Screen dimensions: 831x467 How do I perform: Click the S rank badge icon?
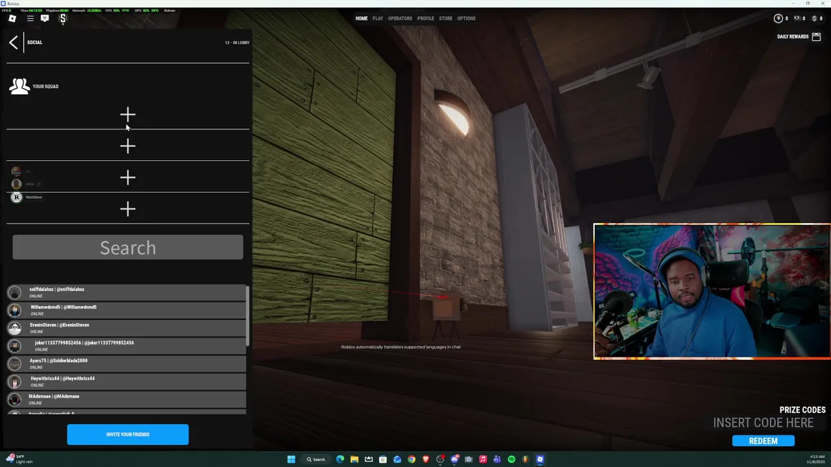pos(63,18)
